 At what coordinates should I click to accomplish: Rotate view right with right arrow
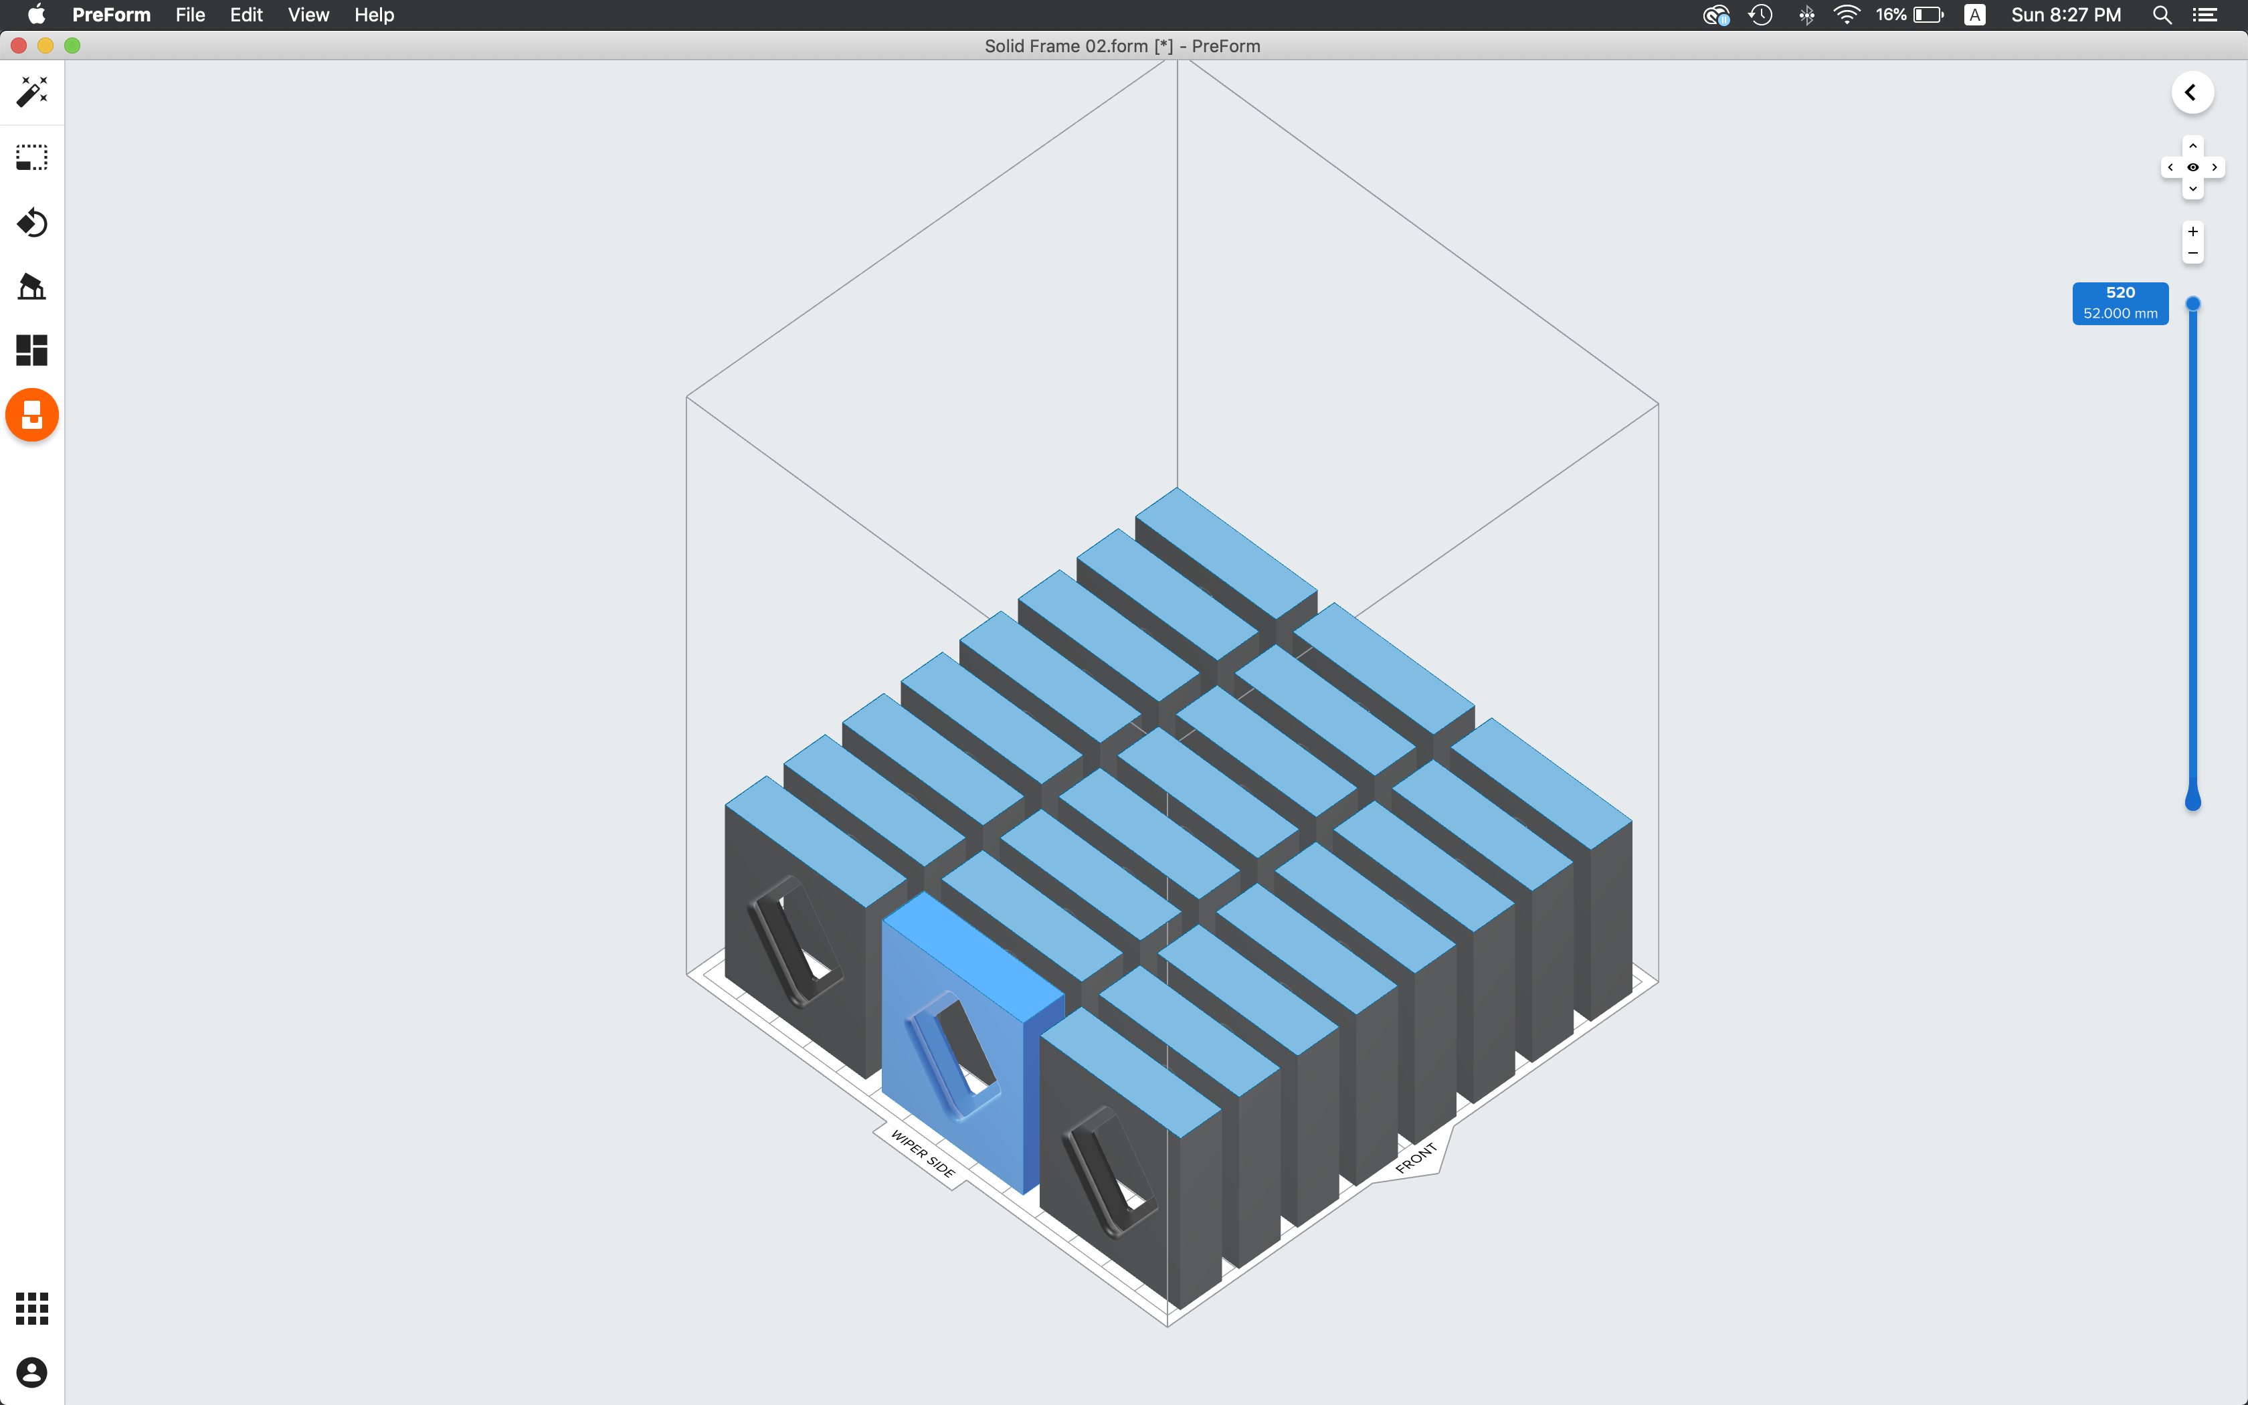pyautogui.click(x=2215, y=167)
